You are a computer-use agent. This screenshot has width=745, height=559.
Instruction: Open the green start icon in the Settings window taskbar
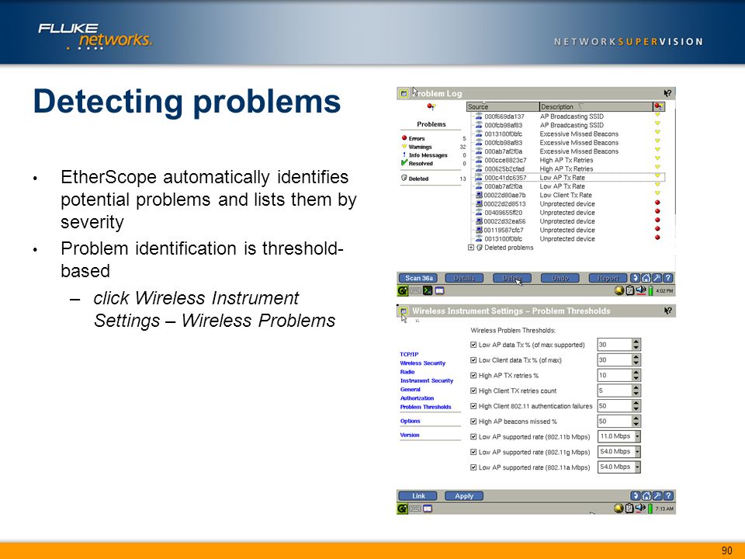(x=403, y=509)
